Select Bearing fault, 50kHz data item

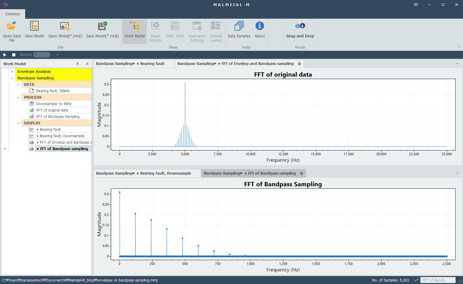60,91
